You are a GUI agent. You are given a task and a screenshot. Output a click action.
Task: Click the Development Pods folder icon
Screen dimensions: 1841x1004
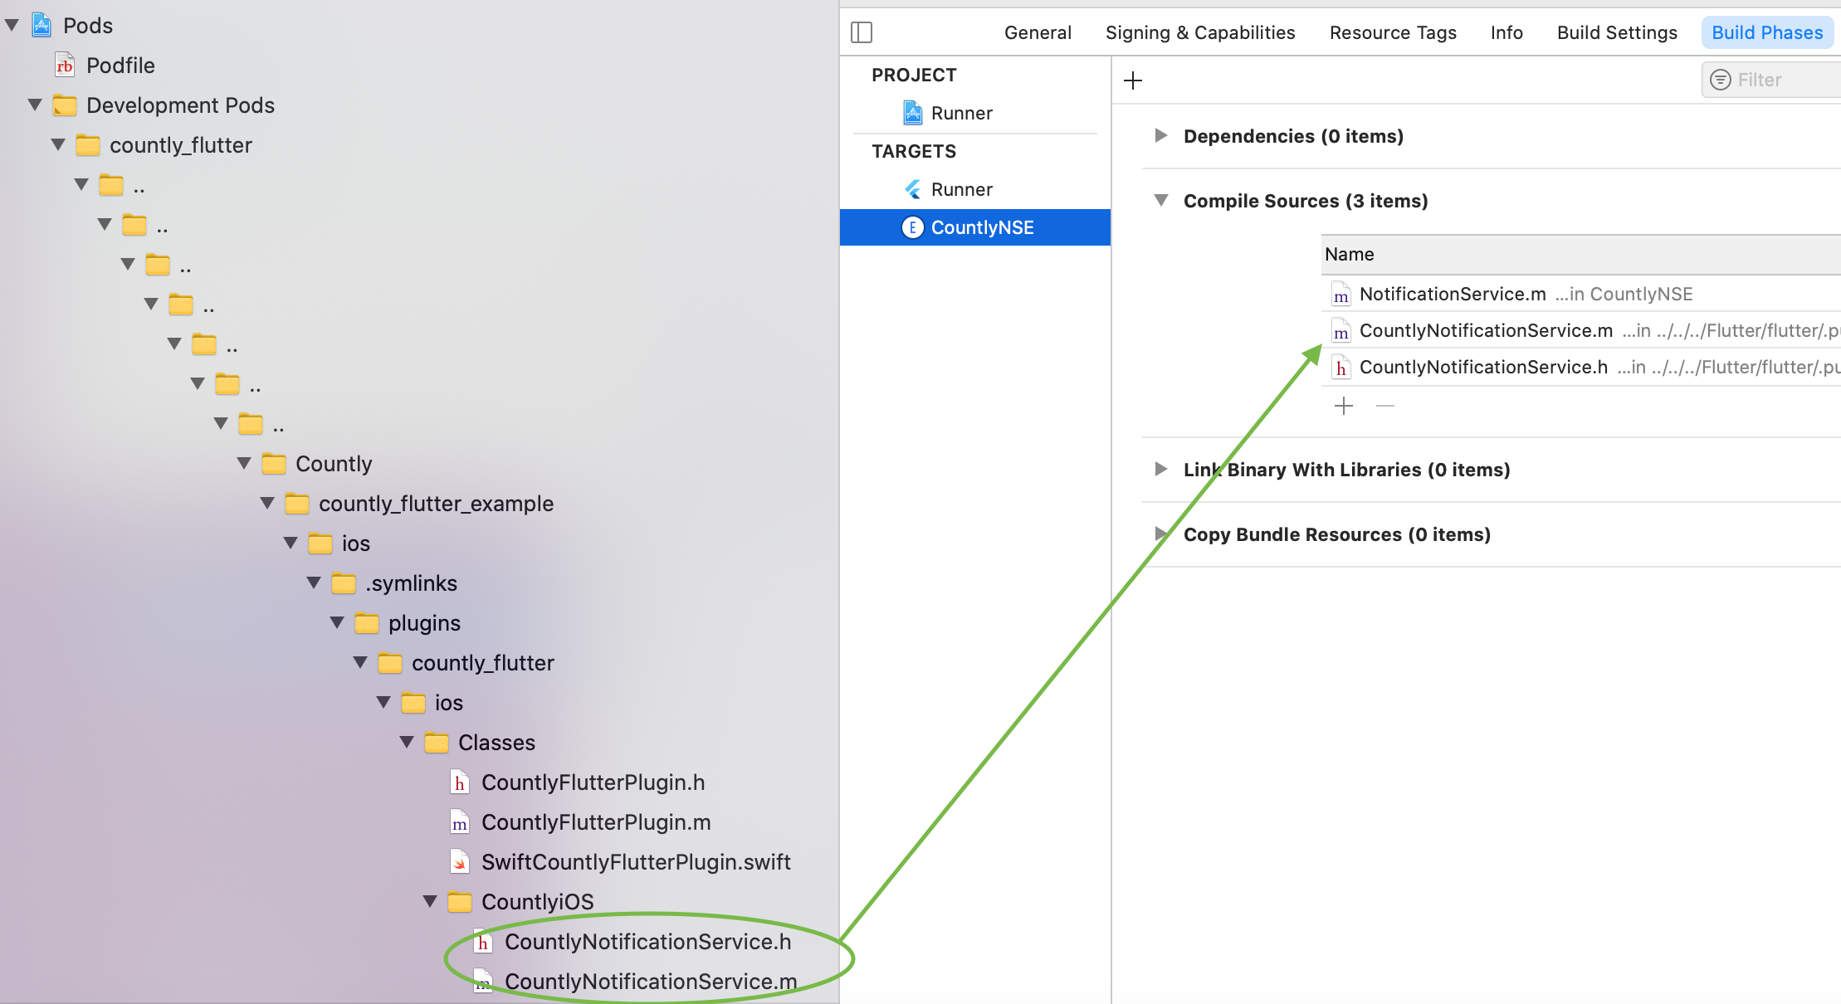[x=65, y=105]
